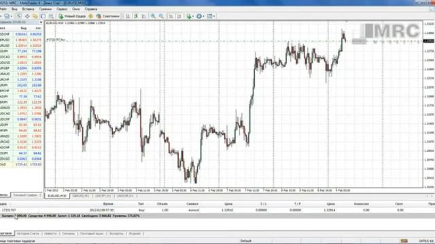
Task: Open the Сервис menu
Action: pyautogui.click(x=62, y=9)
